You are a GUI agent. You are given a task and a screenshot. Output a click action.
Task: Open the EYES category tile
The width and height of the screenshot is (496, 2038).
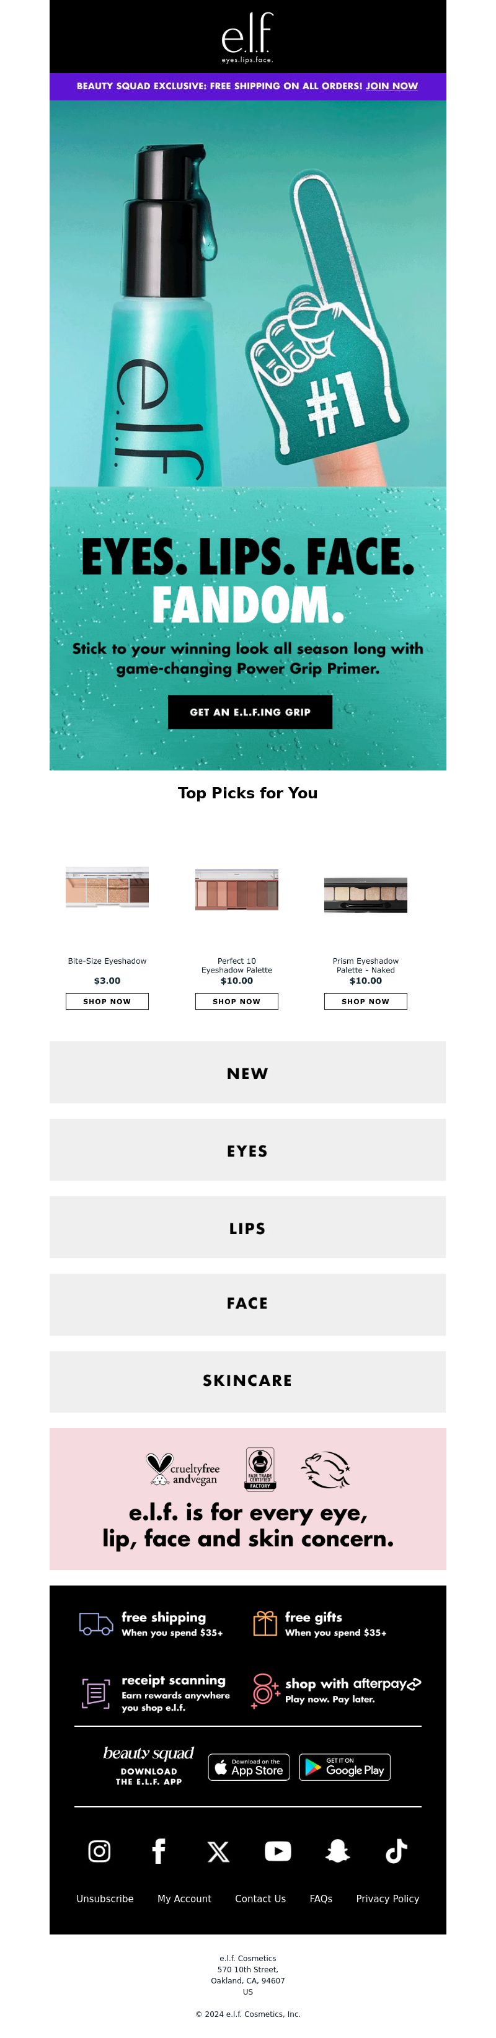(x=247, y=1150)
